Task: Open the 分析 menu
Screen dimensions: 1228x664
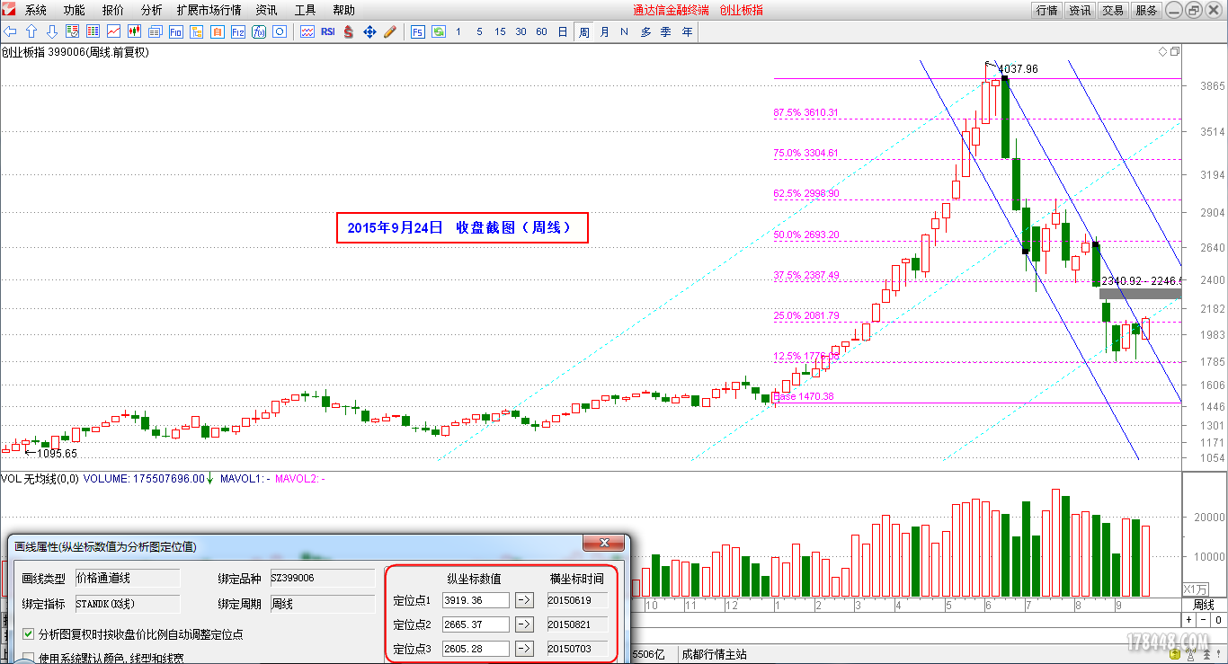Action: point(152,11)
